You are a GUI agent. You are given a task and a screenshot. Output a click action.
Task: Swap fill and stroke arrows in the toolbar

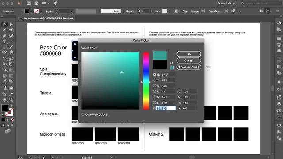12,106
